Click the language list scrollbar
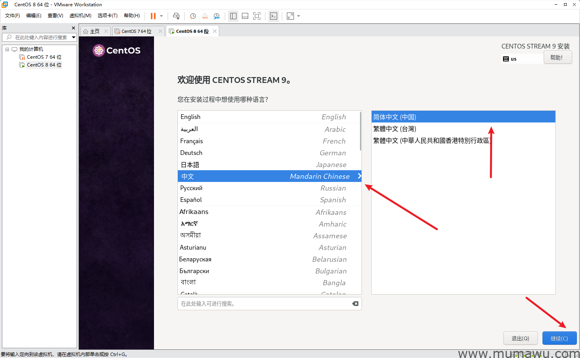This screenshot has height=358, width=580. 360,133
